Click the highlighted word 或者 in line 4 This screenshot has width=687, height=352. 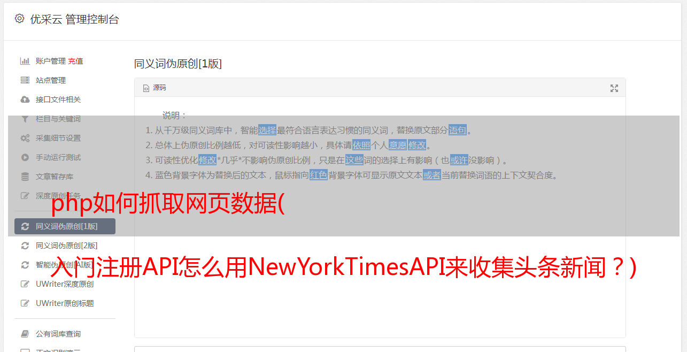click(x=432, y=175)
